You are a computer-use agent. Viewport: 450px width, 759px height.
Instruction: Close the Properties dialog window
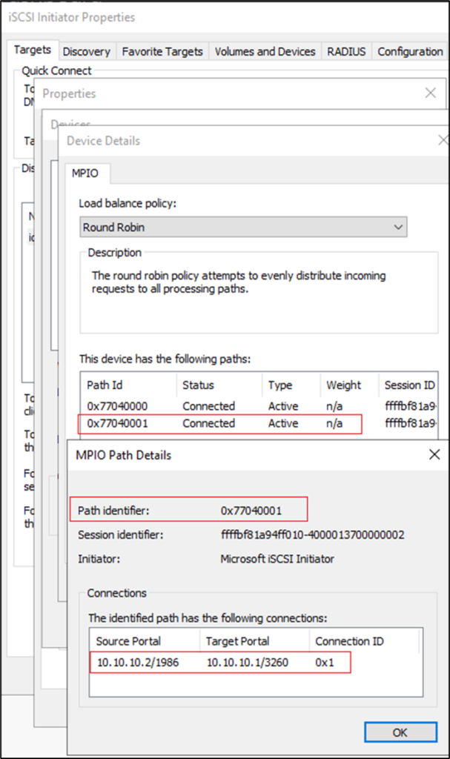tap(430, 93)
